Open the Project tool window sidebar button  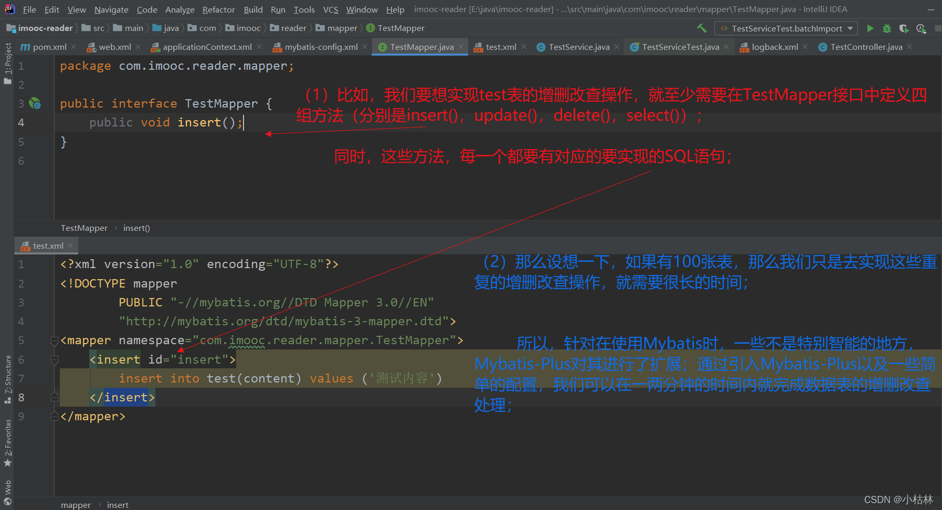tap(7, 63)
